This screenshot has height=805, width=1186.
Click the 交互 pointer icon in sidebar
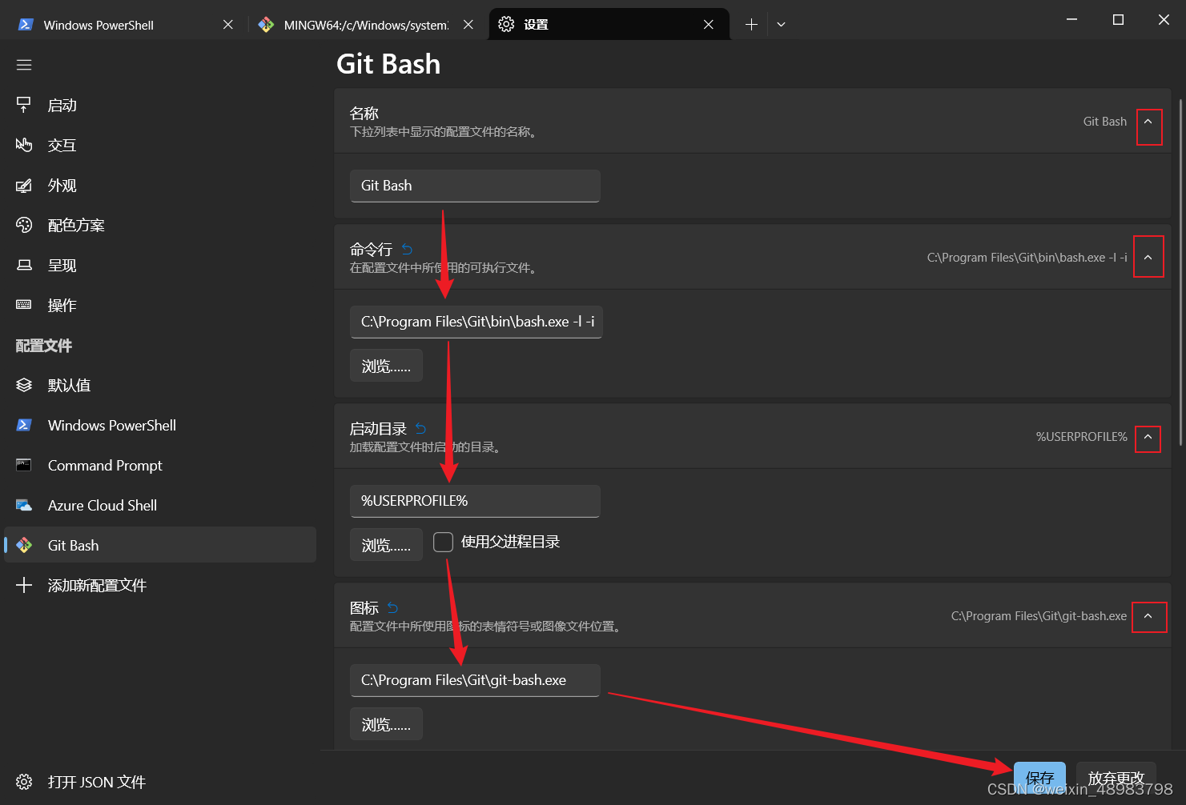(x=24, y=145)
